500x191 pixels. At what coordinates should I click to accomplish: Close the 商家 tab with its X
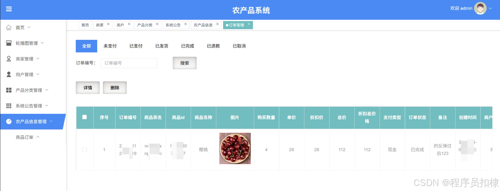coord(108,24)
